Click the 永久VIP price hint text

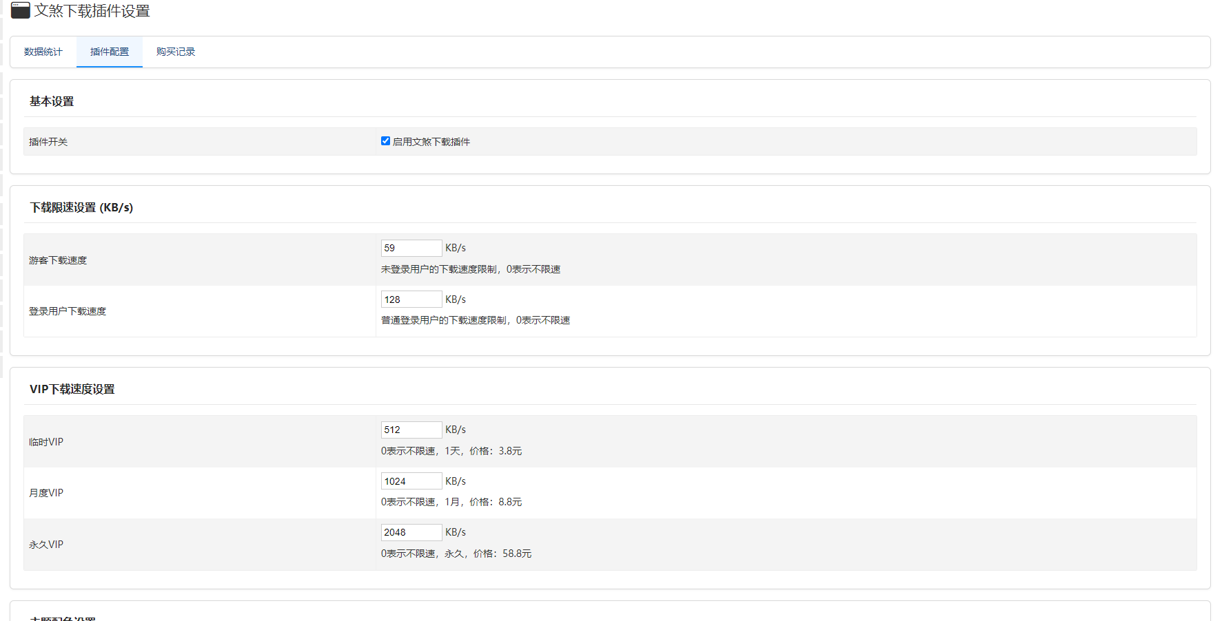point(456,554)
